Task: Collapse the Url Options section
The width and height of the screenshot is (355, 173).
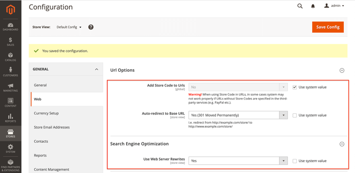Action: [x=342, y=71]
